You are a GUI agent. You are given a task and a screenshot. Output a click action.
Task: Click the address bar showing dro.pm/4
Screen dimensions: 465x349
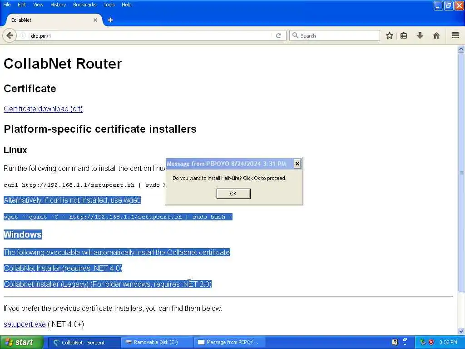[x=148, y=35]
